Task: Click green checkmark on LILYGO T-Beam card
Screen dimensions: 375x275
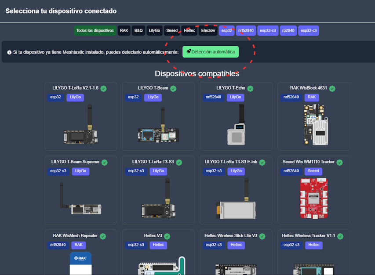Action: 173,89
